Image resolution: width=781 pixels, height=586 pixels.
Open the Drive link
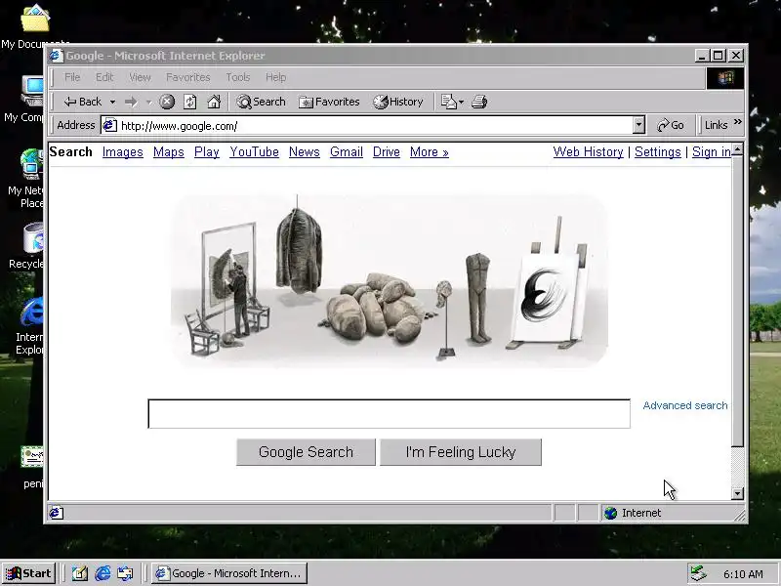pos(386,152)
